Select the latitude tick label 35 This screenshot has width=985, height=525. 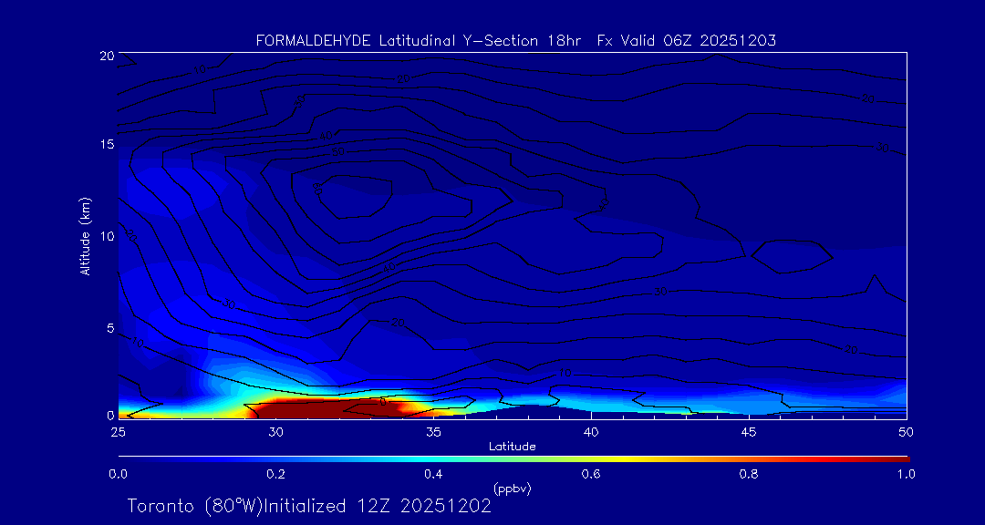tap(433, 431)
